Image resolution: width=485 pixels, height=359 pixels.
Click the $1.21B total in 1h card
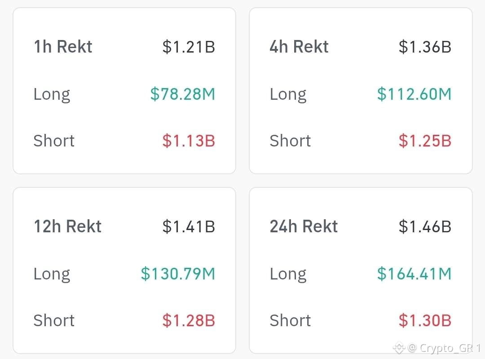point(189,47)
